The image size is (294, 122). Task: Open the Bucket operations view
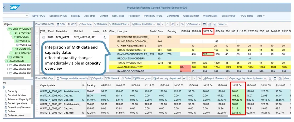(17, 103)
